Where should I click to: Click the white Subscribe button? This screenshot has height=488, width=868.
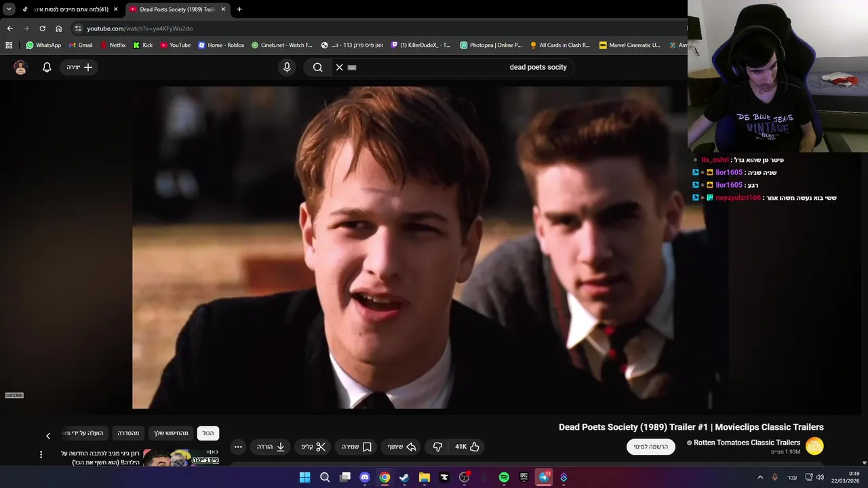point(651,447)
